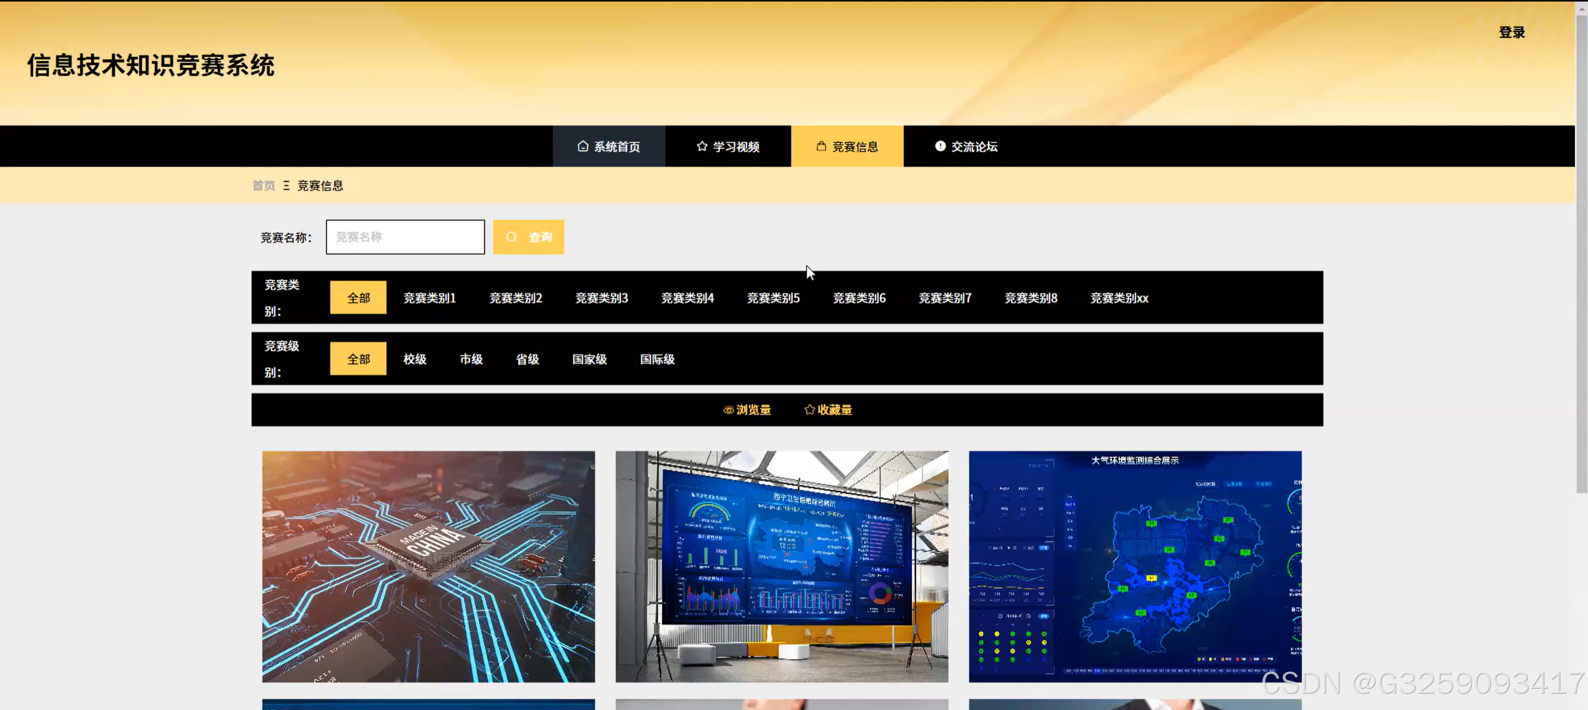Pick 竞赛类别xx category option
1588x710 pixels.
[x=1118, y=298]
